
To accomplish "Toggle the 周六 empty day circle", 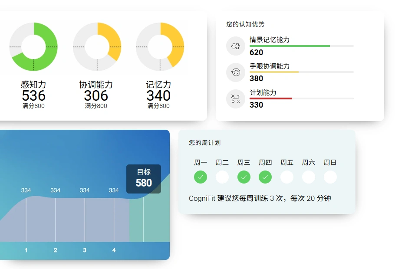I will coord(309,177).
